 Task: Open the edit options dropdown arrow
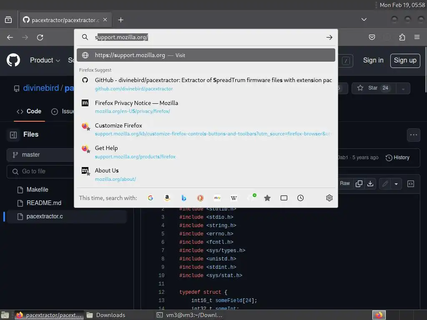click(x=396, y=184)
